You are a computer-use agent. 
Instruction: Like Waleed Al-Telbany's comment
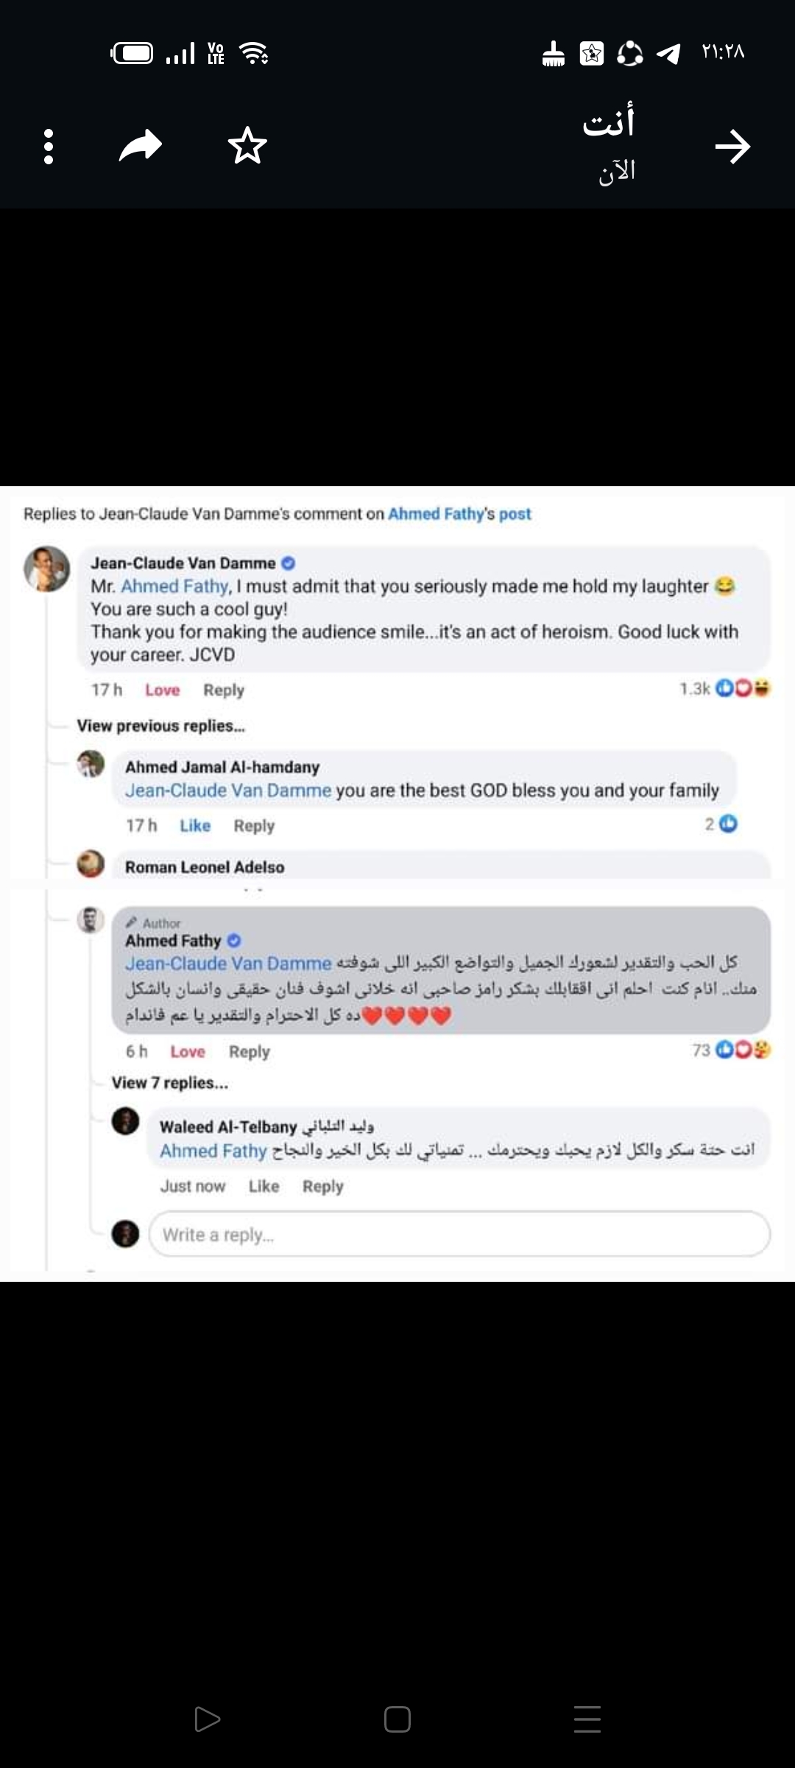click(264, 1186)
